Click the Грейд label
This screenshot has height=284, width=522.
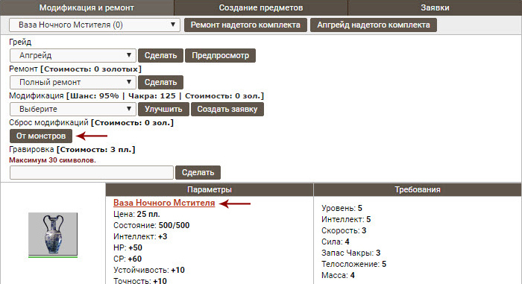[x=20, y=42]
